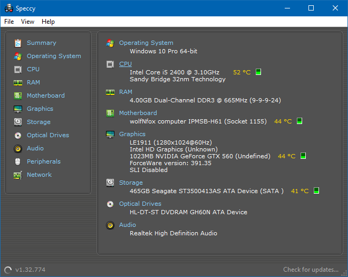Open Optical Drives in the sidebar
348x277 pixels.
click(x=48, y=135)
